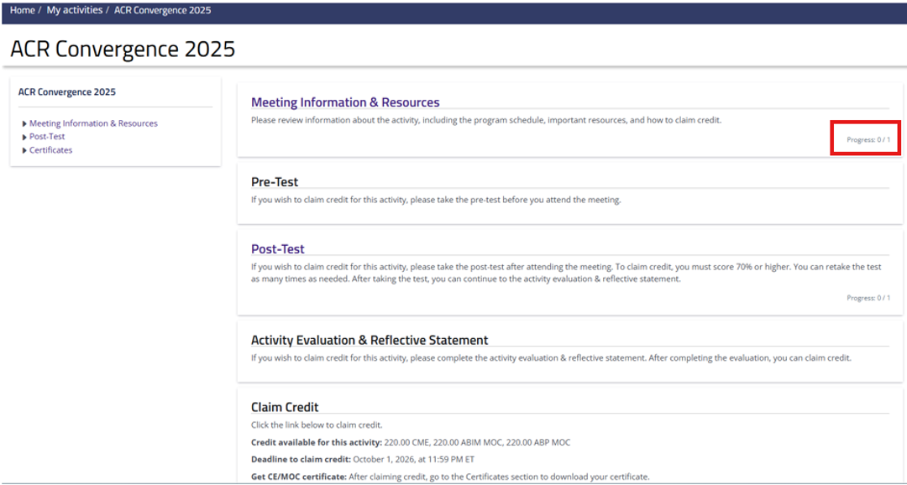The height and width of the screenshot is (485, 907).
Task: Click the Pre-Test section heading
Action: point(275,182)
